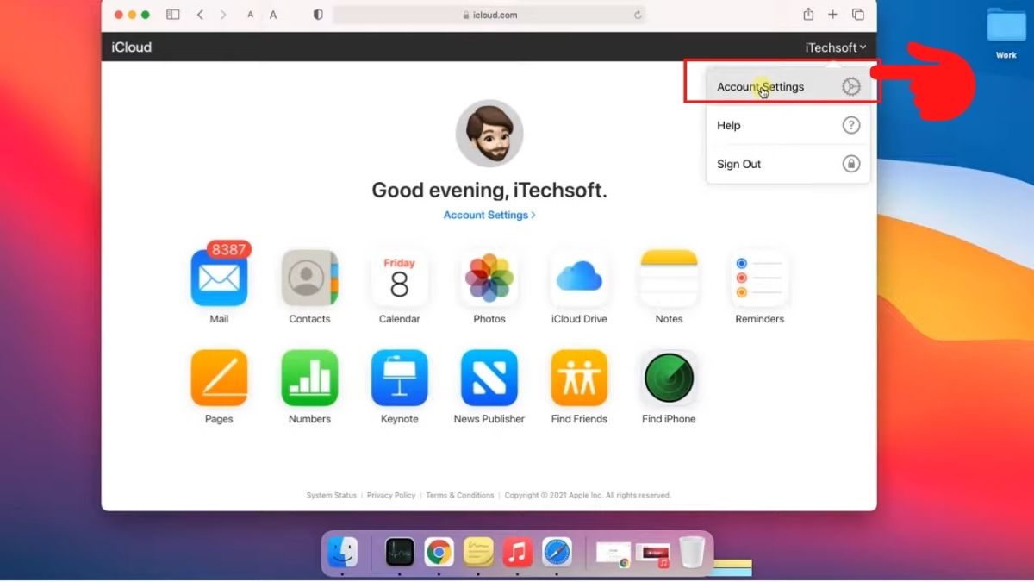
Task: Show the tab overview icon
Action: 858,15
